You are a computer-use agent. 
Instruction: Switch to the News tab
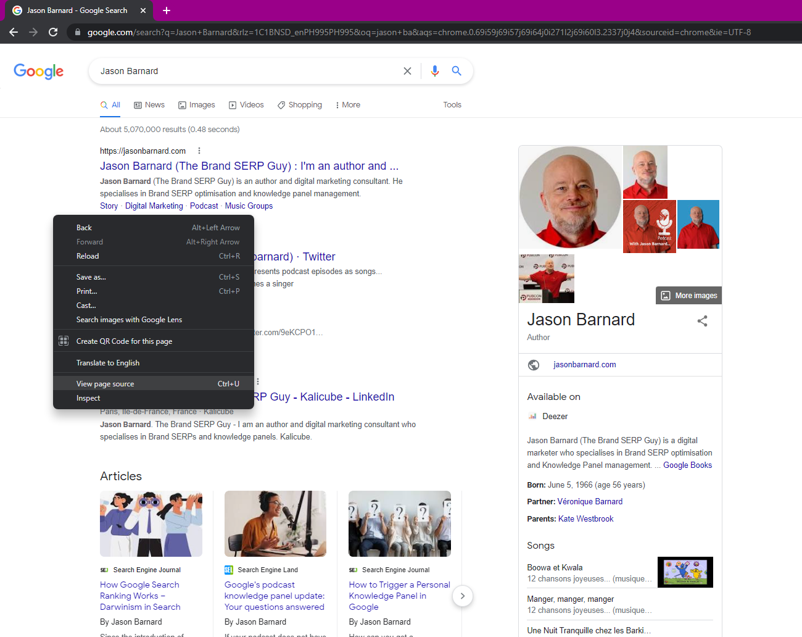click(x=149, y=105)
